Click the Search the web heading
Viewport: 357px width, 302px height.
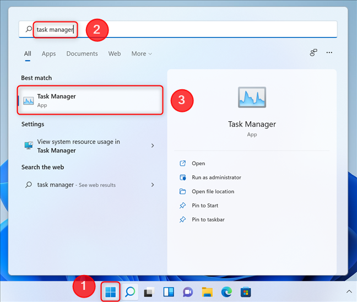[x=42, y=167]
